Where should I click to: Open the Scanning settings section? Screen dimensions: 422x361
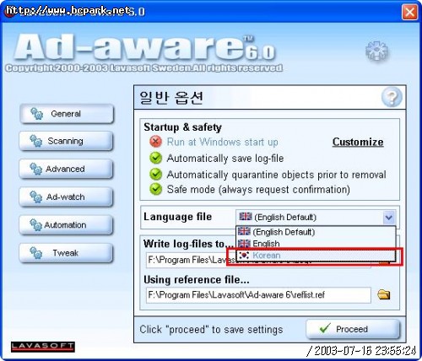(66, 141)
